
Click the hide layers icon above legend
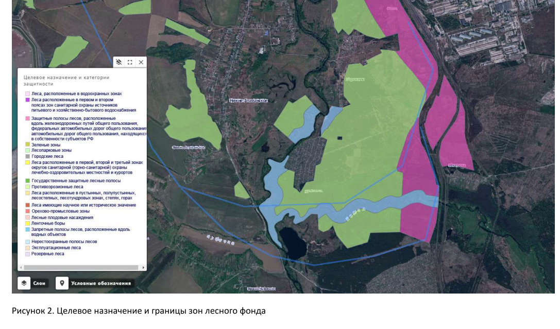coord(119,62)
